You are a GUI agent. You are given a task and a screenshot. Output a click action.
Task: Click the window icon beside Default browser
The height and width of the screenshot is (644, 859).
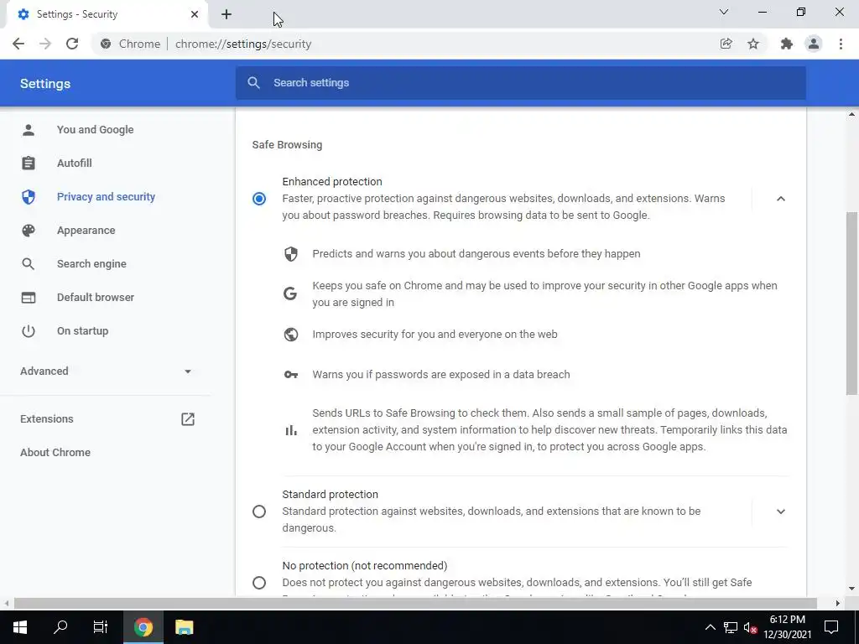click(x=29, y=298)
